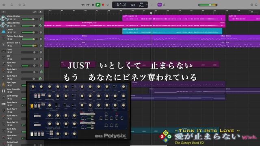Click the green Play button
The width and height of the screenshot is (260, 146).
coord(98,5)
